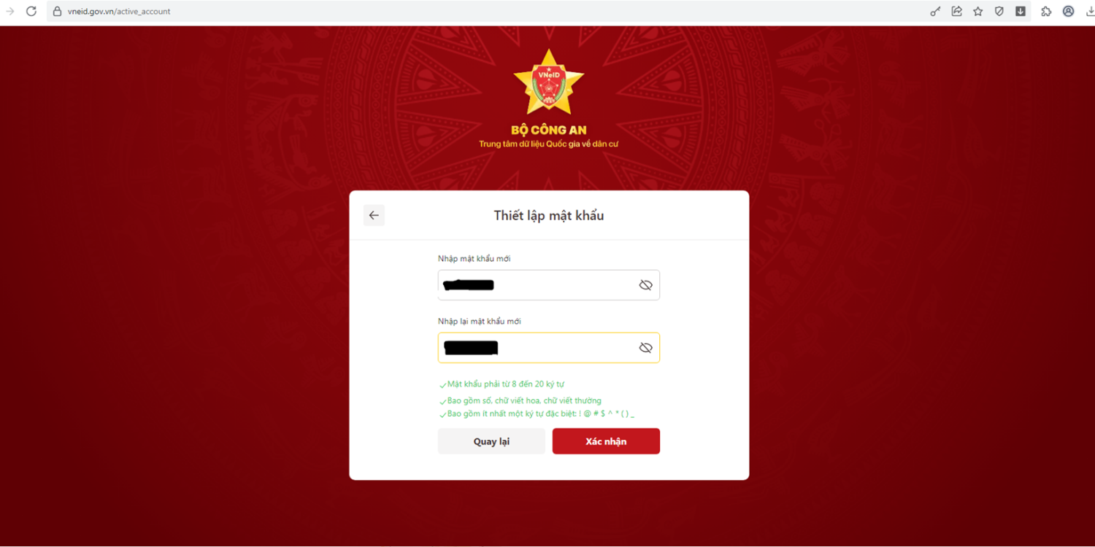Bookmark this page with the star icon
This screenshot has width=1095, height=547.
[978, 12]
